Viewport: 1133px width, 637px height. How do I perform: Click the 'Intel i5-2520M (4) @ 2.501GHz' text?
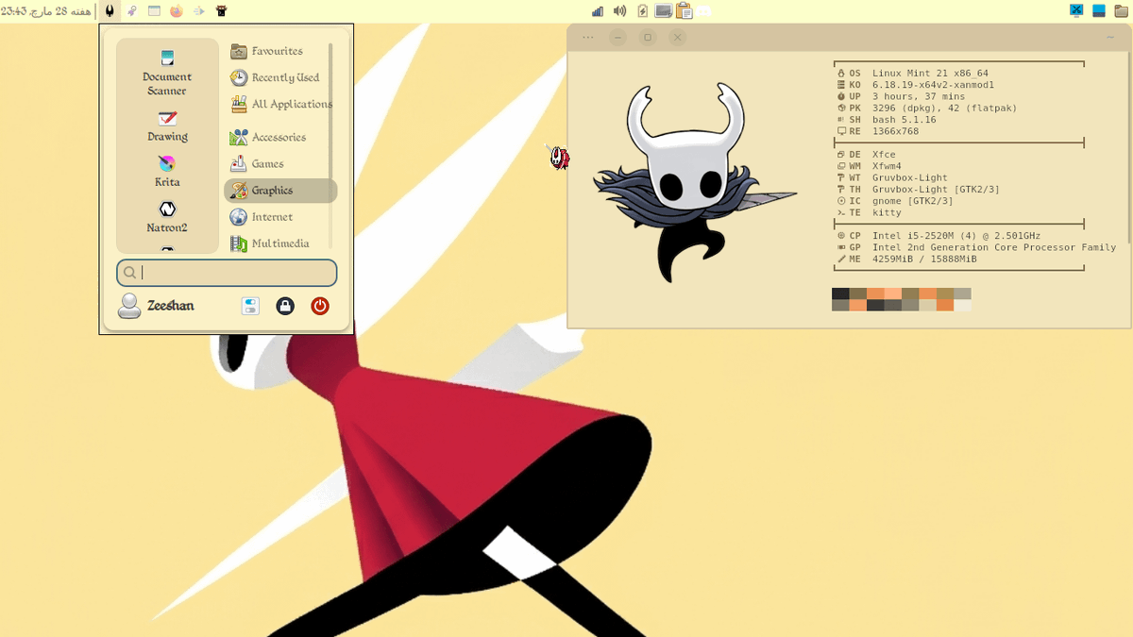coord(956,236)
